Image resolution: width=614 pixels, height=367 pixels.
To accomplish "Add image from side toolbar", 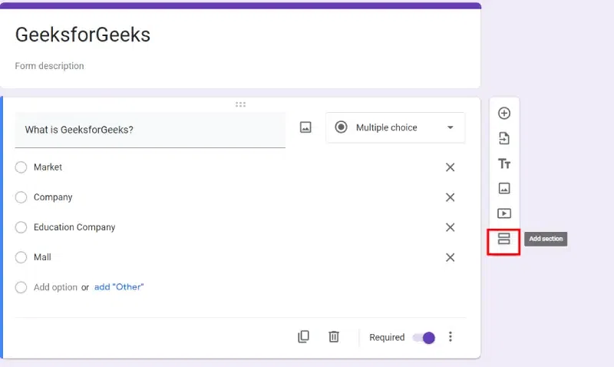I will tap(504, 188).
